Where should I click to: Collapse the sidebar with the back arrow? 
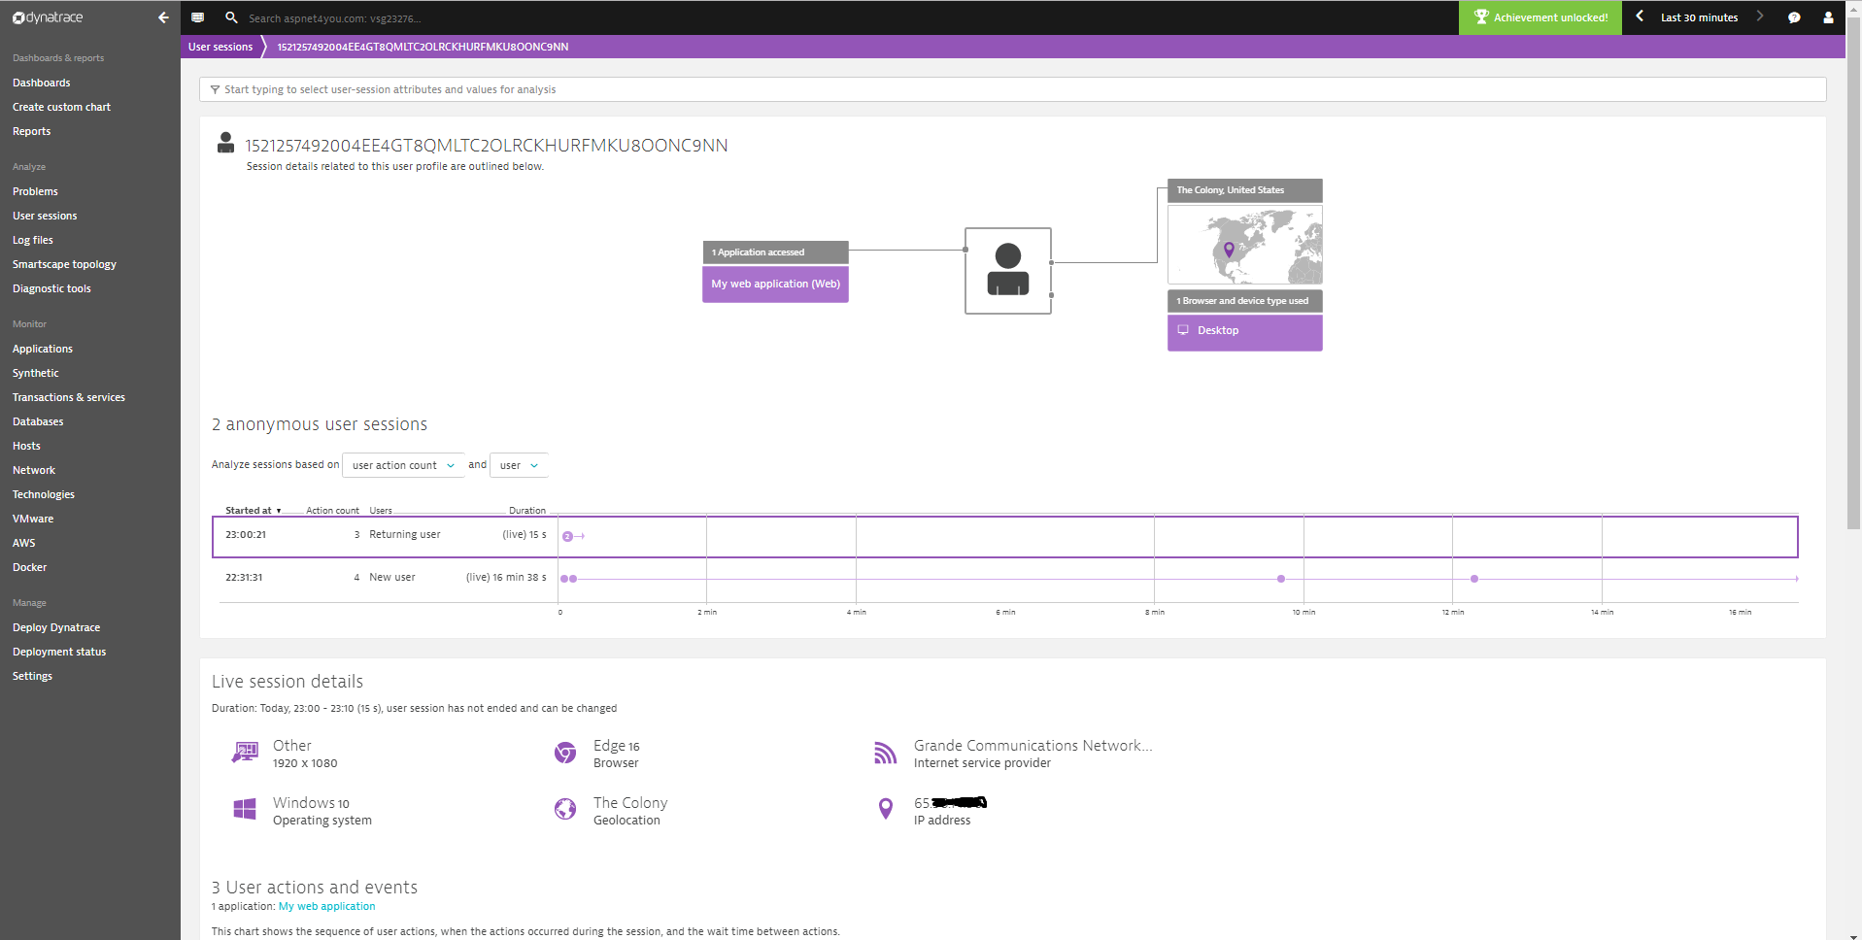(x=163, y=17)
